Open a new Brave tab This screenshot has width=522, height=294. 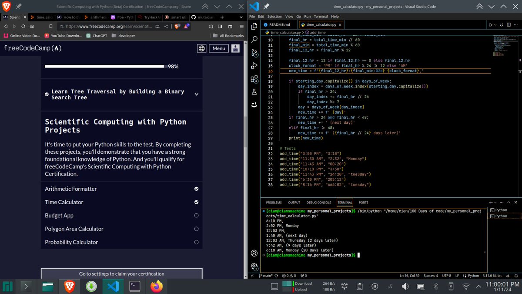pos(222,17)
